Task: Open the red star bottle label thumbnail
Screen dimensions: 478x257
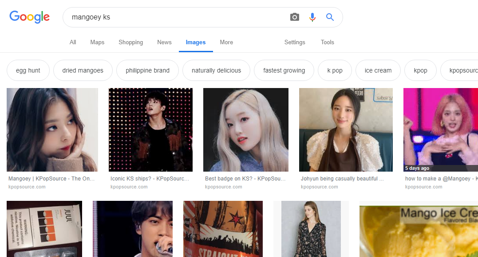Action: pyautogui.click(x=223, y=229)
